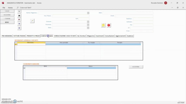Click the Cosa vuoi fare? search box
This screenshot has height=104, width=186.
click(26, 8)
